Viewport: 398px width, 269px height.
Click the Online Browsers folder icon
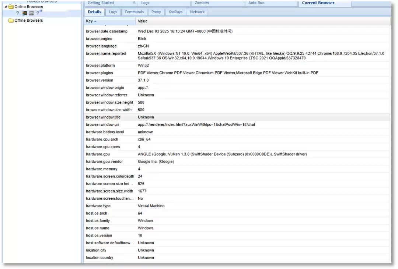click(11, 7)
